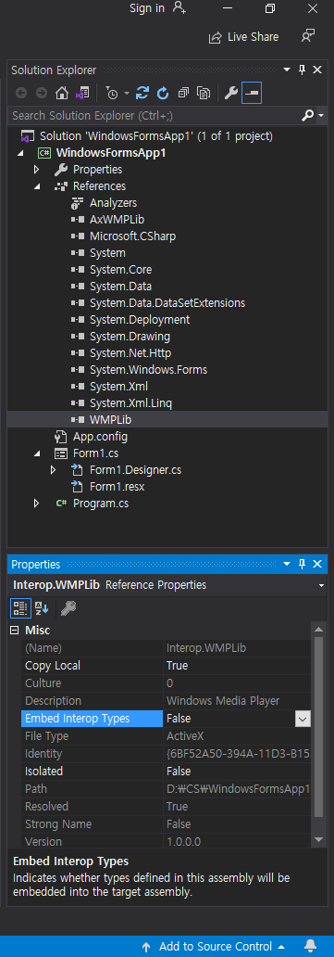The image size is (334, 957).
Task: Collapse the Misc category
Action: pos(15,631)
